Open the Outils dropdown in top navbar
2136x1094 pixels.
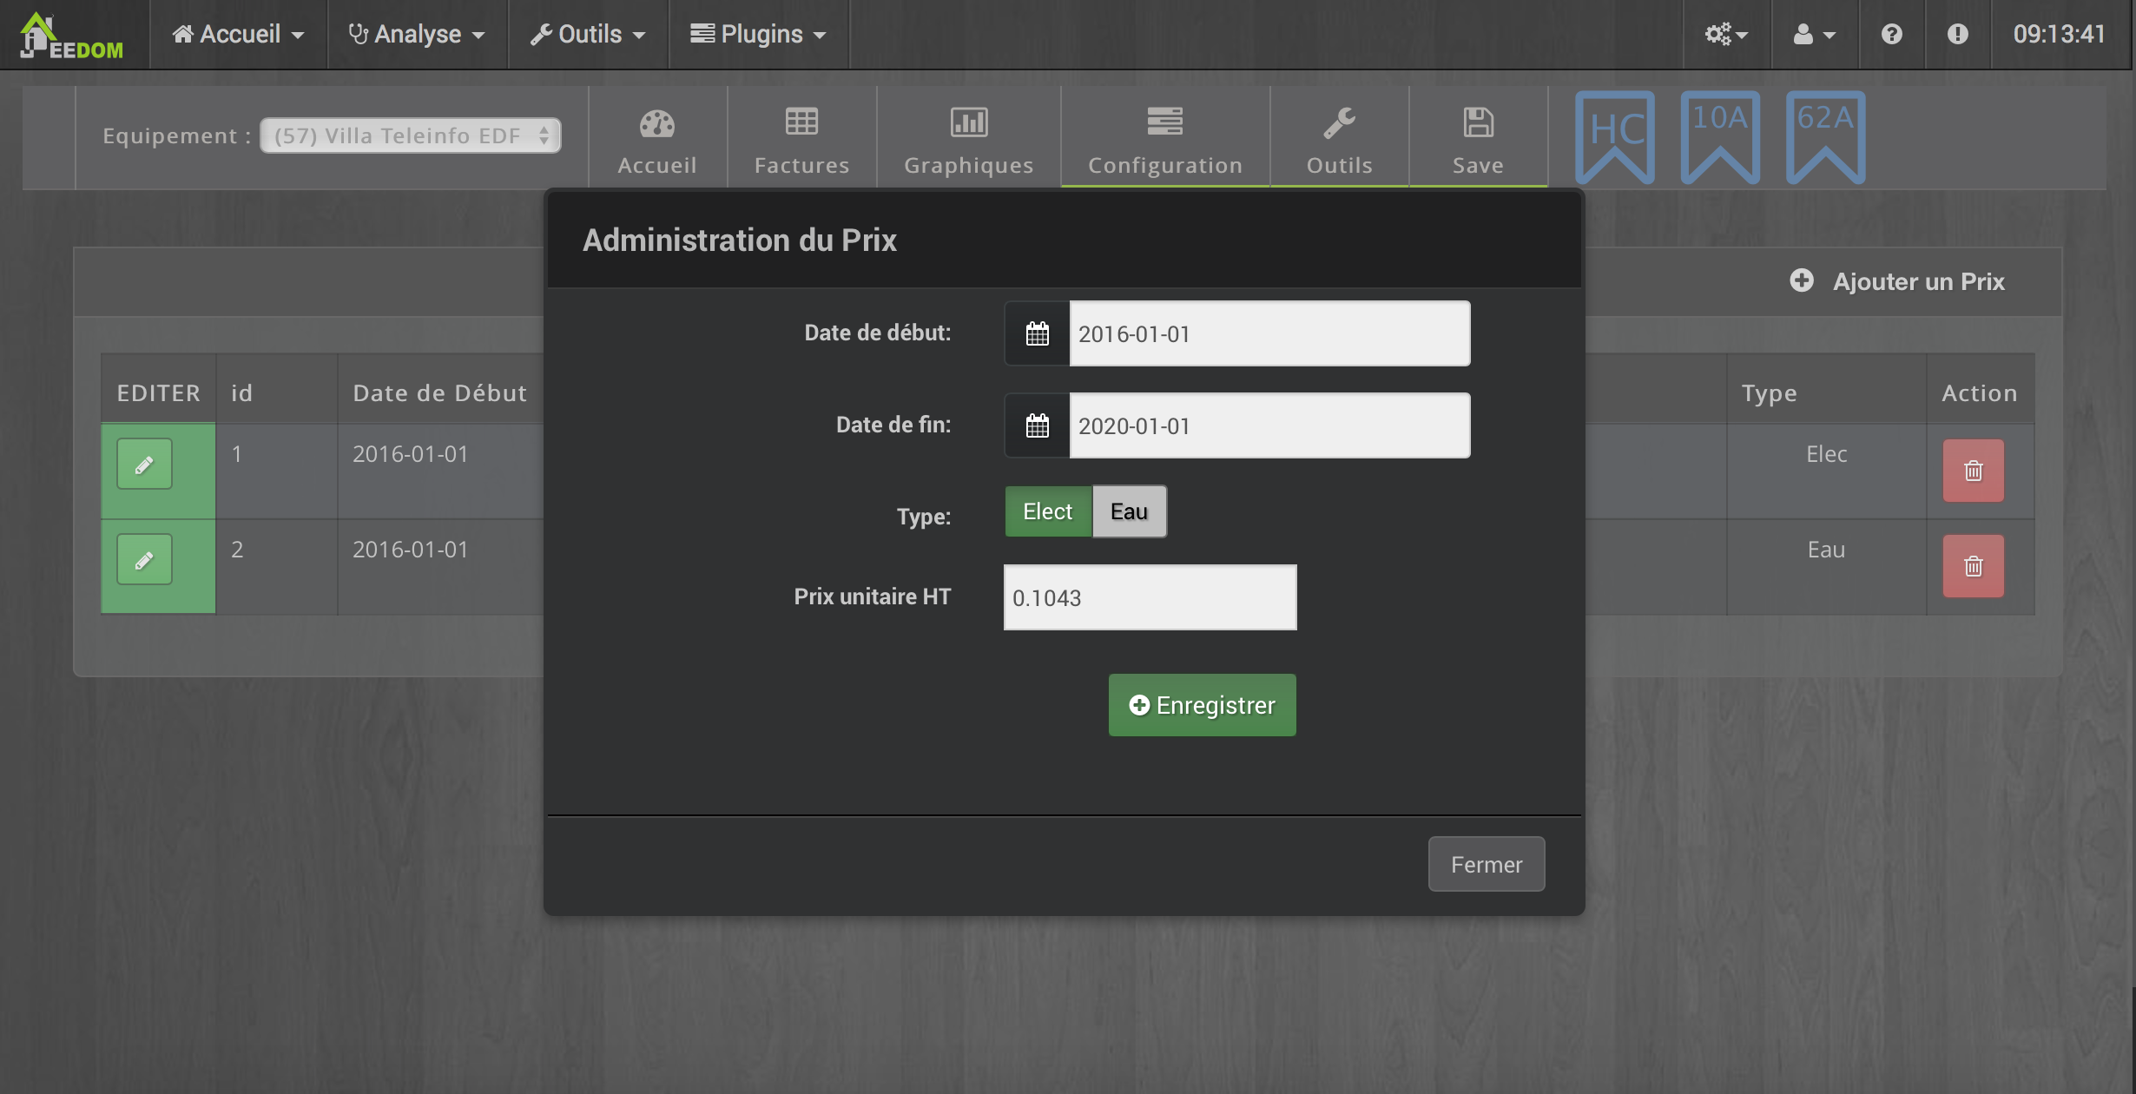click(588, 34)
